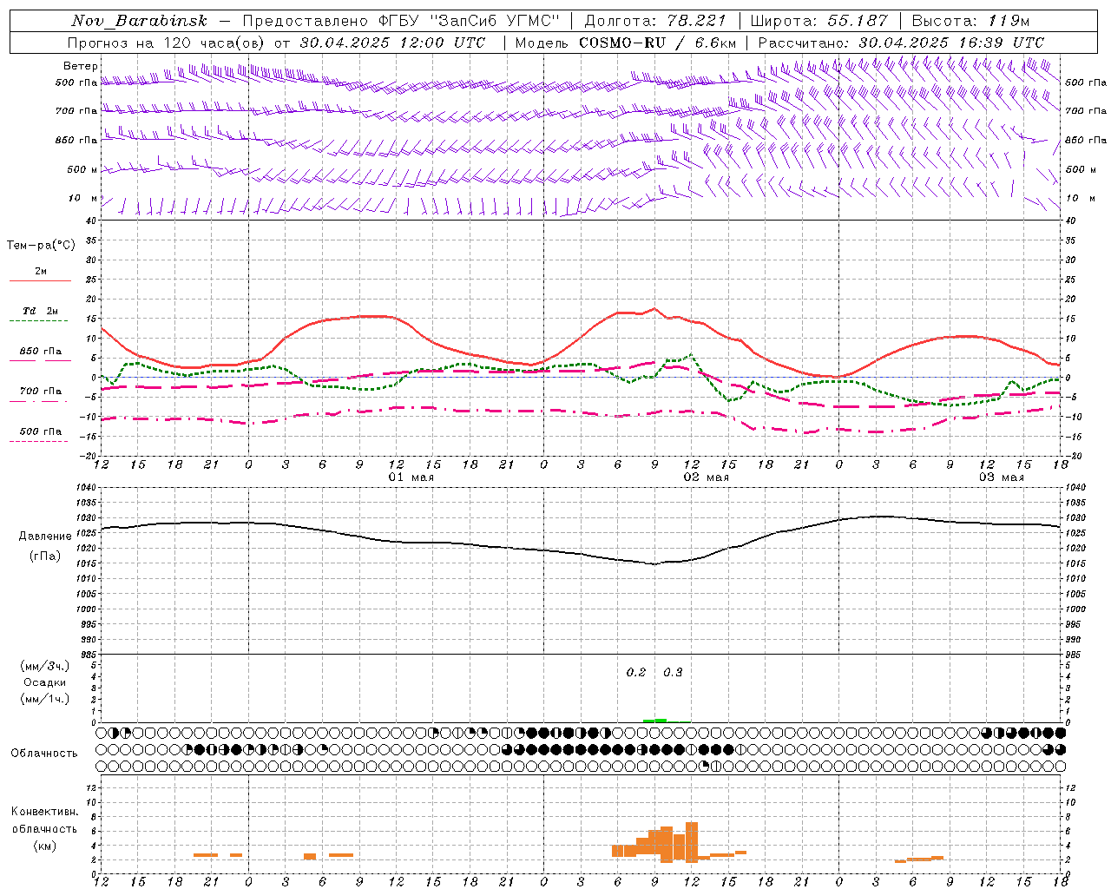The width and height of the screenshot is (1111, 889).
Task: Click the forecast start "30.04.2025 12:00 UTC"
Action: pos(392,43)
